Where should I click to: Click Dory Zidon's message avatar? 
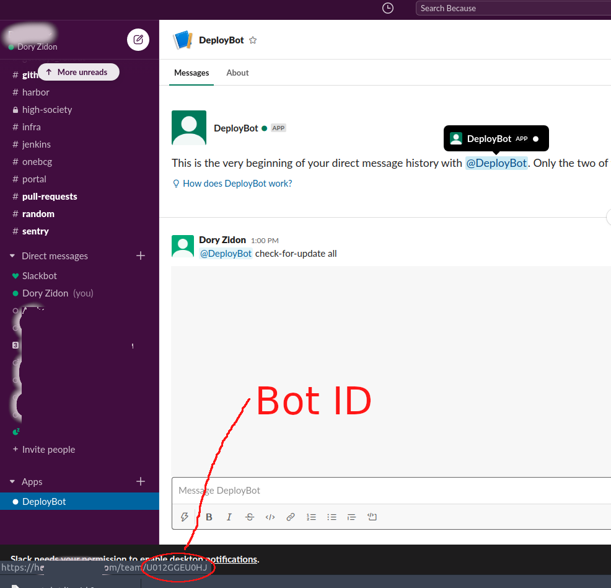[183, 246]
